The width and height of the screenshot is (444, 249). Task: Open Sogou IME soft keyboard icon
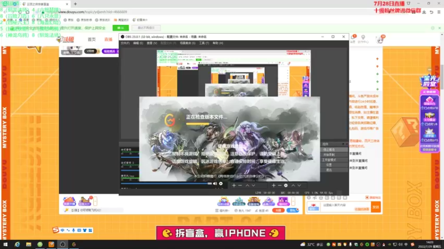(x=79, y=230)
